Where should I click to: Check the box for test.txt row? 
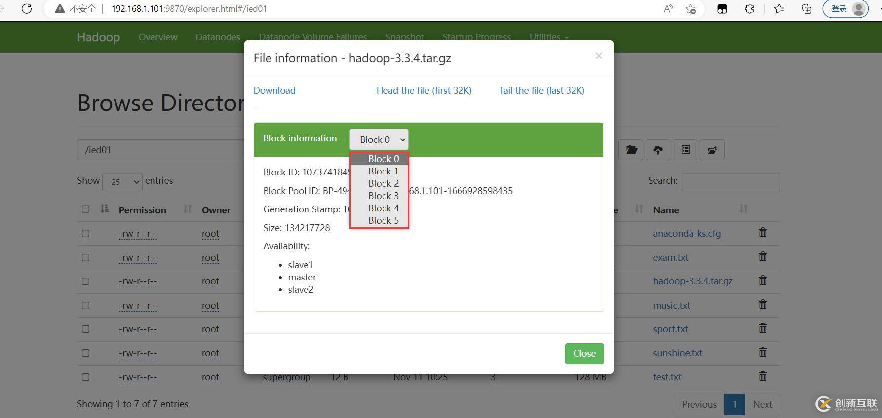(x=85, y=377)
